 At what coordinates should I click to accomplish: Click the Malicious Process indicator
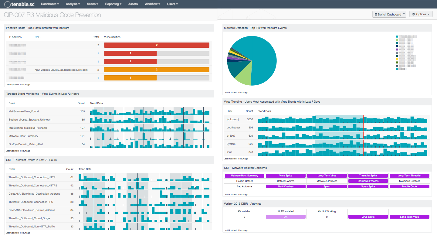click(327, 181)
